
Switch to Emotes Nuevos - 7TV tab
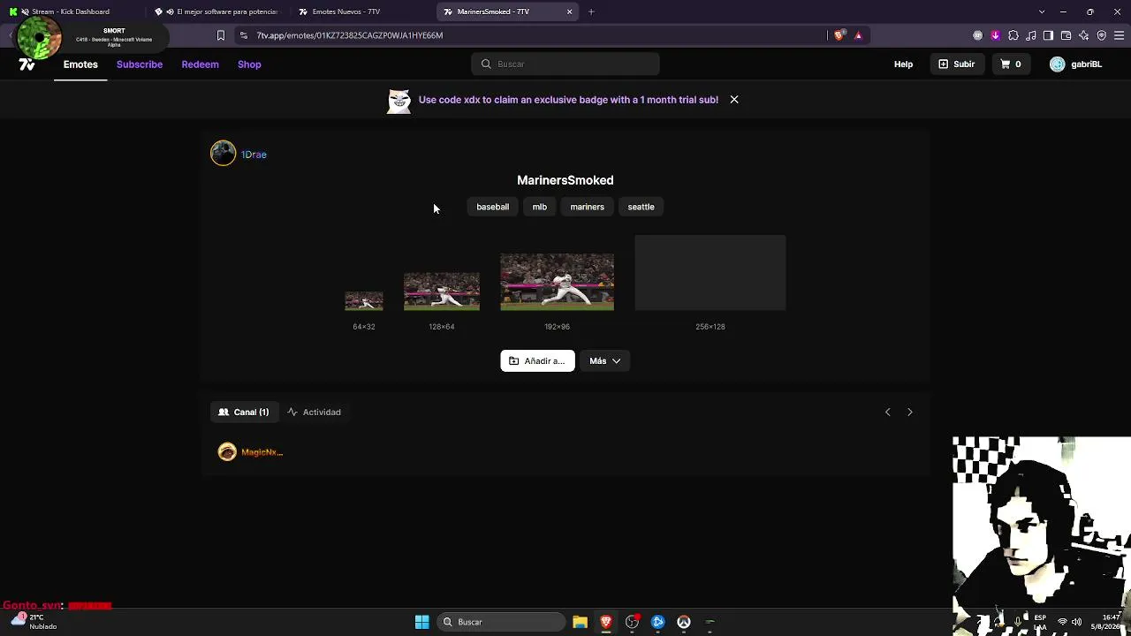click(361, 11)
